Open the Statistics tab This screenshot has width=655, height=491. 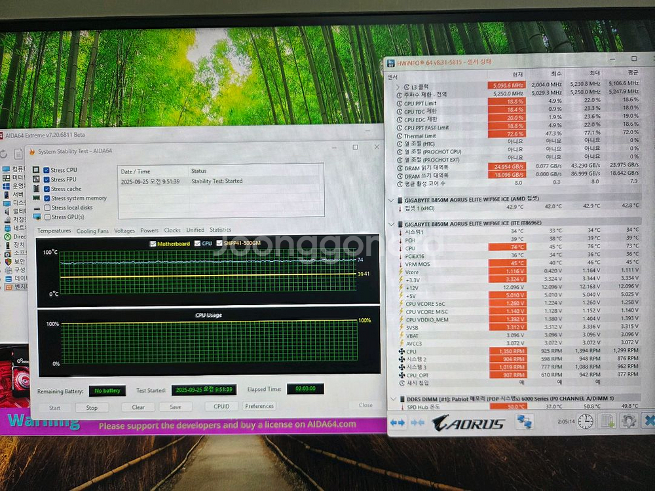pos(220,230)
